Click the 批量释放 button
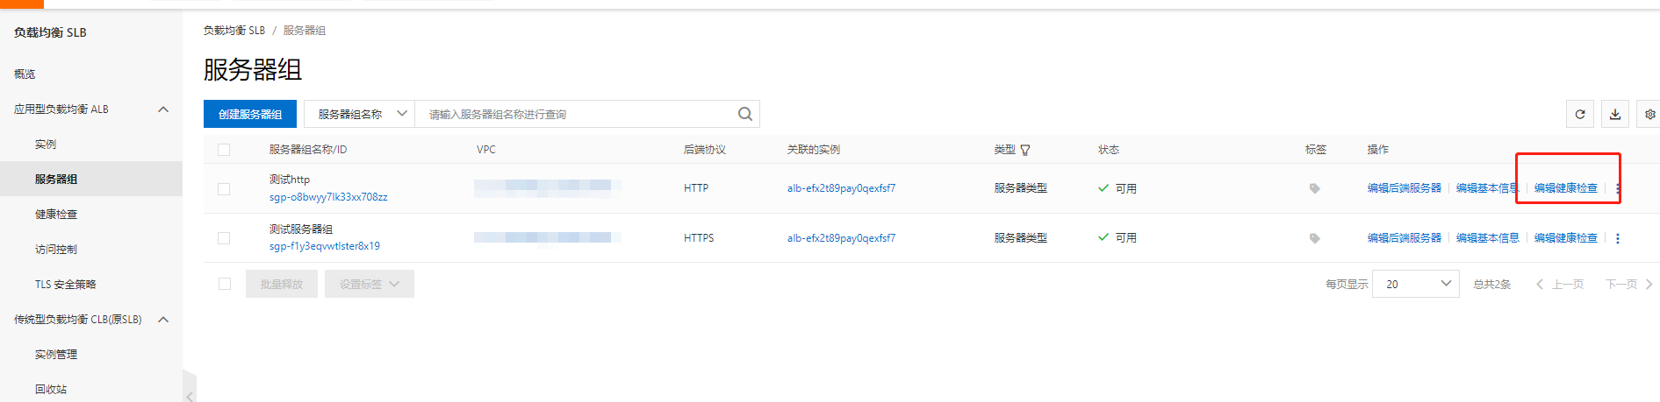 (x=282, y=284)
